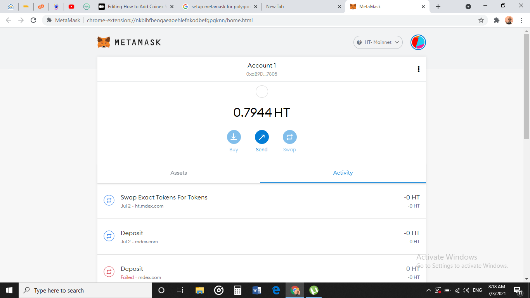Open the pinned cPanel tab

point(41,7)
